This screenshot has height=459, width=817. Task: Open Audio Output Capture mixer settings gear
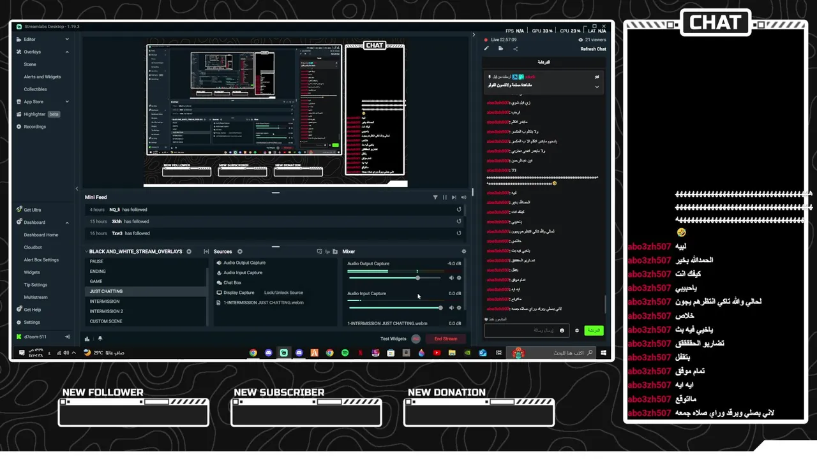(459, 278)
